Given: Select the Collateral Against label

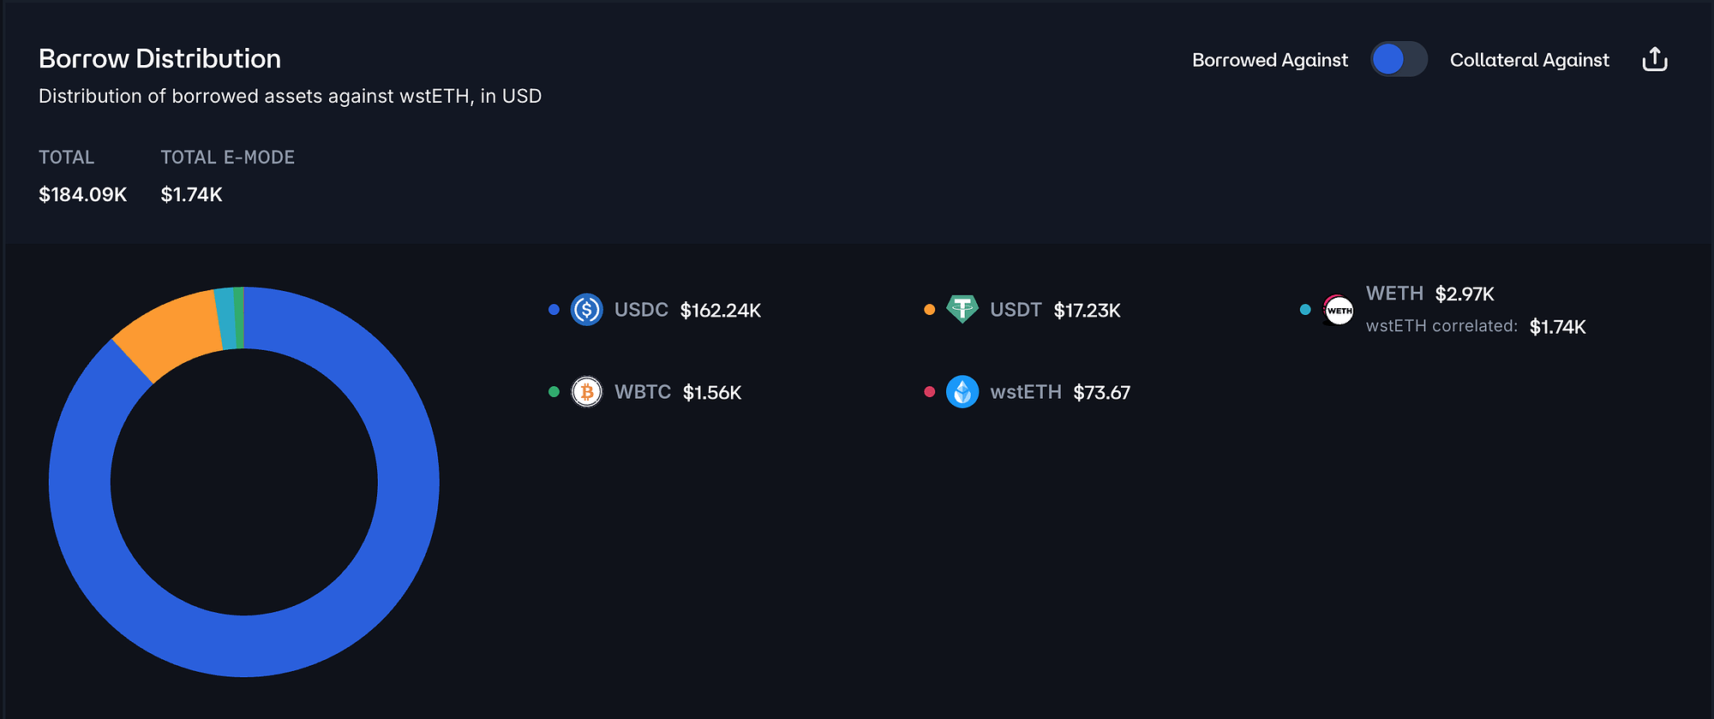Looking at the screenshot, I should click(1529, 60).
